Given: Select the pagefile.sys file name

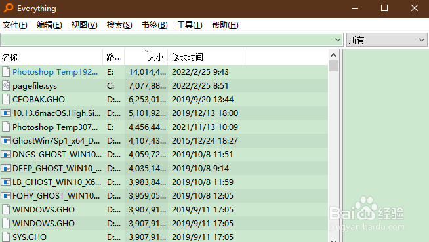Looking at the screenshot, I should coord(35,86).
